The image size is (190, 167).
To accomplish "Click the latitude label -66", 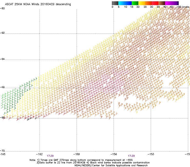I will (2, 87).
